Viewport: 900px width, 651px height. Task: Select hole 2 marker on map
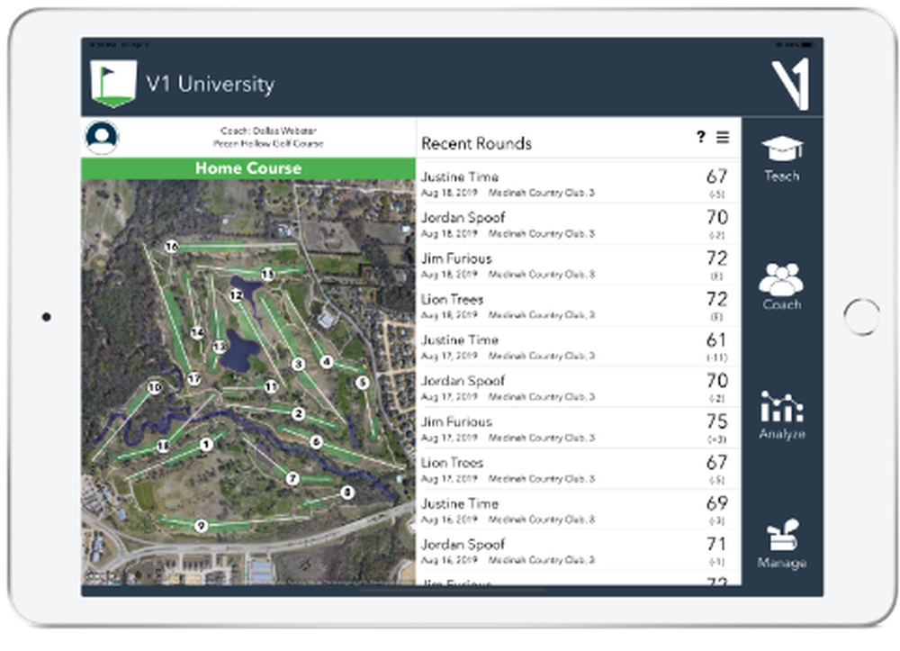(298, 413)
